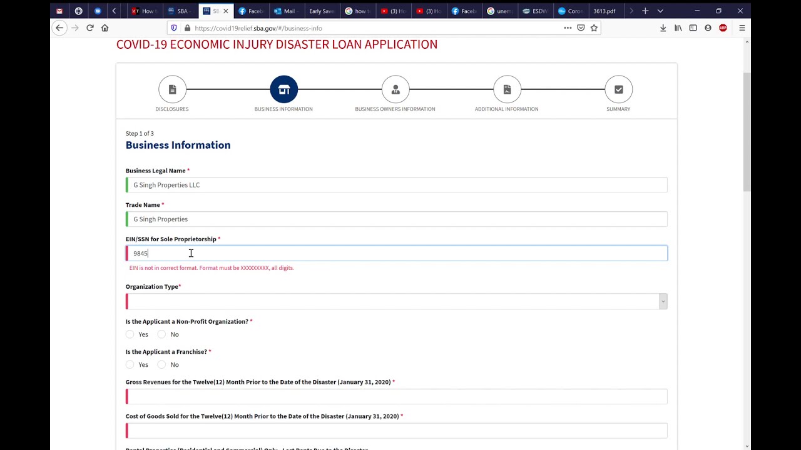This screenshot has width=801, height=450.
Task: Switch to the Early Save tab
Action: pyautogui.click(x=322, y=11)
